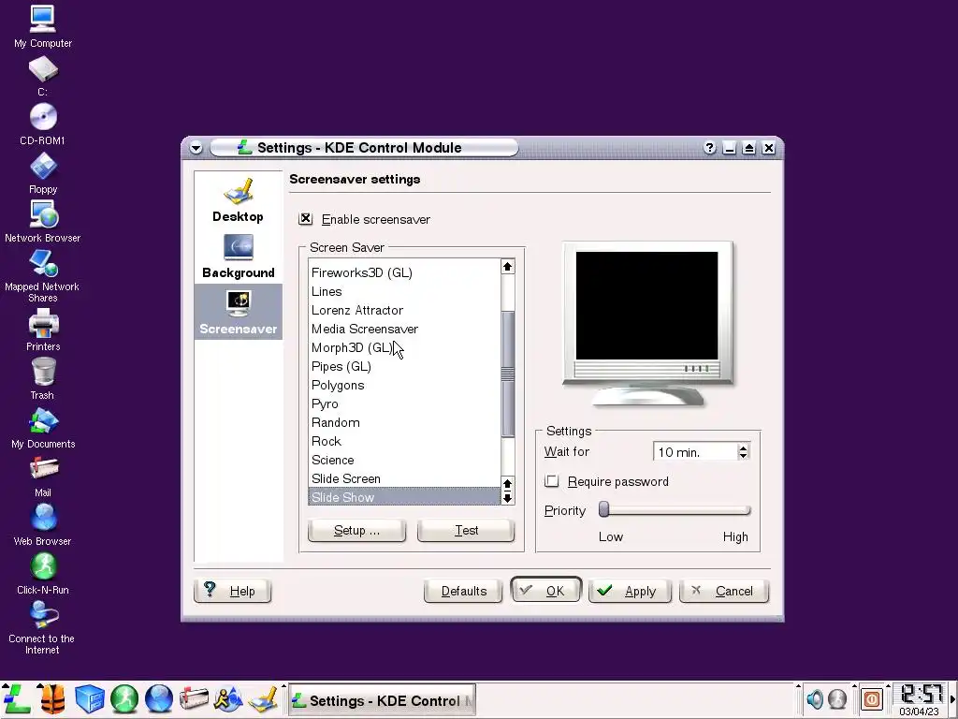
Task: Select the Slide Show screensaver
Action: (404, 496)
